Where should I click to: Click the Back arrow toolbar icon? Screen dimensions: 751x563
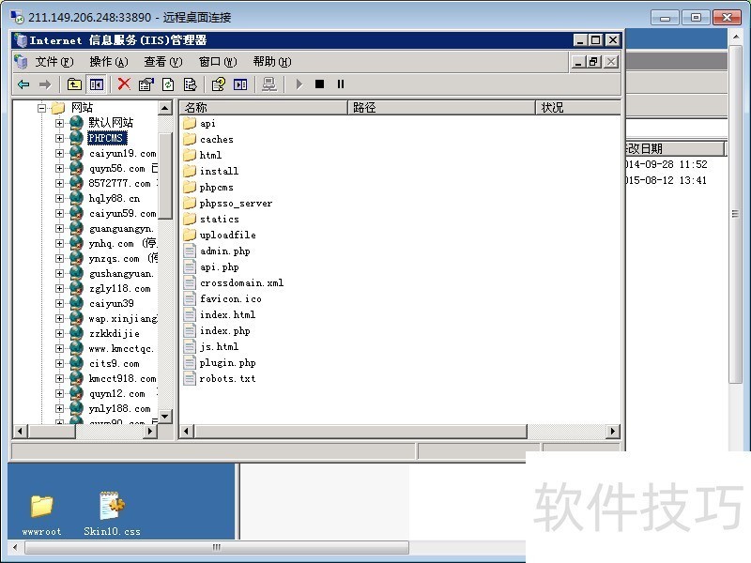point(23,84)
